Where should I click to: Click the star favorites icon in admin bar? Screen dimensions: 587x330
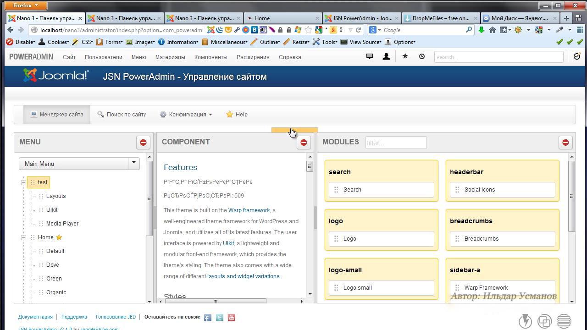coord(405,56)
